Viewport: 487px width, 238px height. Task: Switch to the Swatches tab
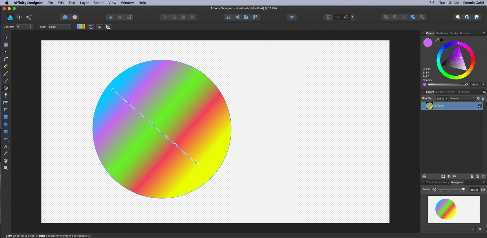click(442, 33)
